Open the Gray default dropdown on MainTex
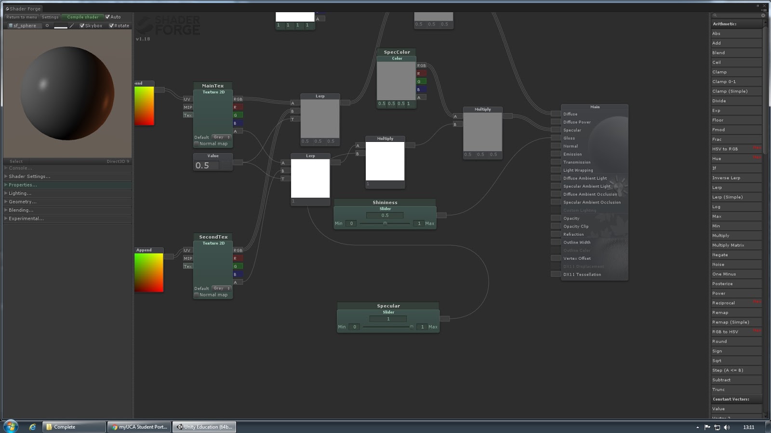Screen dimensions: 771x433 (x=220, y=137)
